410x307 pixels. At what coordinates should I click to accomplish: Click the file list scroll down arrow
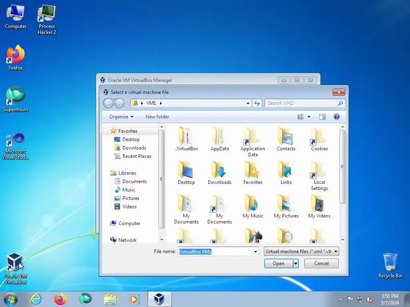(x=343, y=240)
